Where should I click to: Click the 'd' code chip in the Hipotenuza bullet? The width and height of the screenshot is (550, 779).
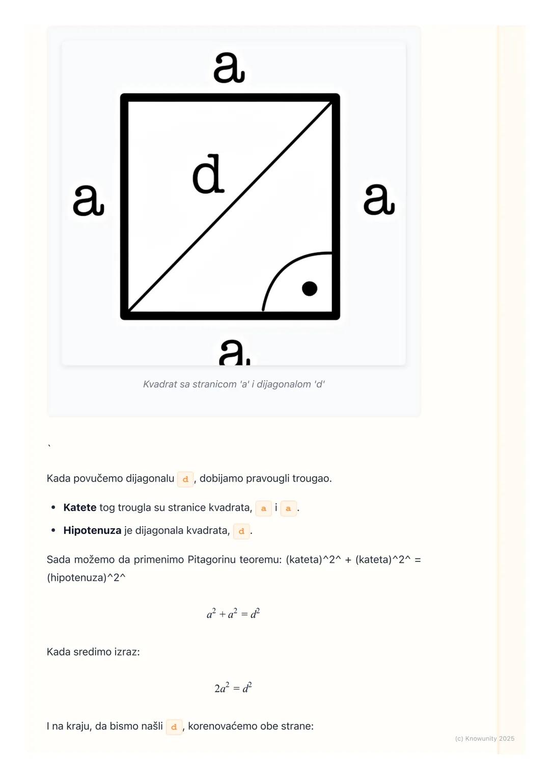pyautogui.click(x=241, y=531)
